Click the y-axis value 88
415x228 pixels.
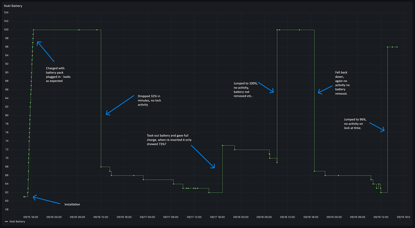(x=7, y=81)
